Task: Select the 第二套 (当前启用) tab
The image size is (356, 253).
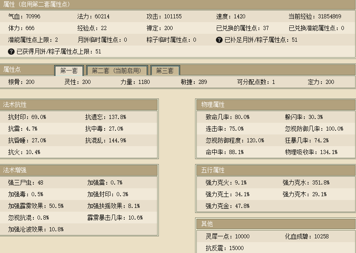Action: pyautogui.click(x=117, y=71)
